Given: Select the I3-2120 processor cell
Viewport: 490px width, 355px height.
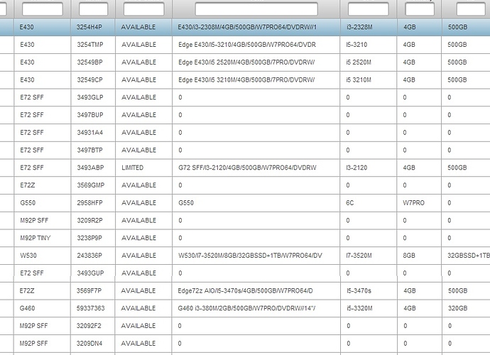Looking at the screenshot, I should click(356, 168).
